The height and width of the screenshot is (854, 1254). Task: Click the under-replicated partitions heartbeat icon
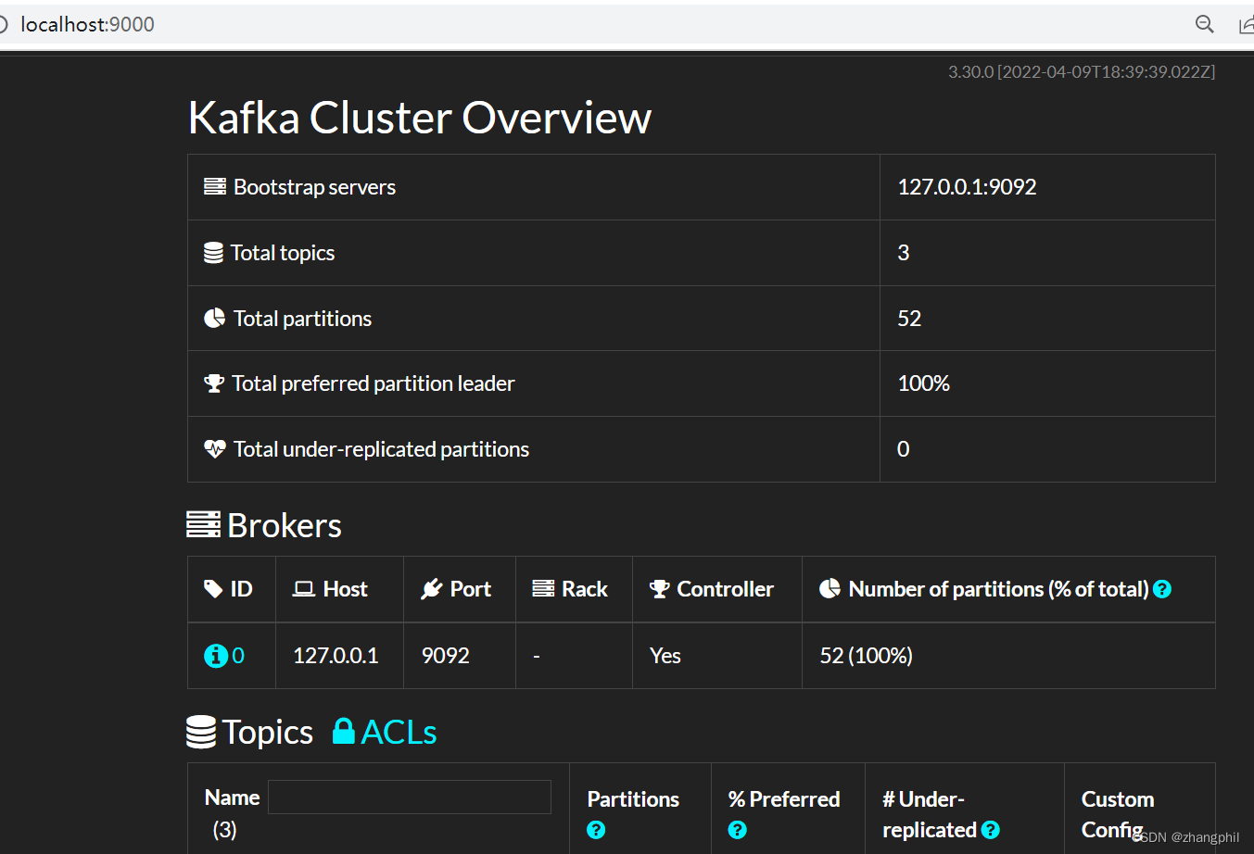point(215,449)
